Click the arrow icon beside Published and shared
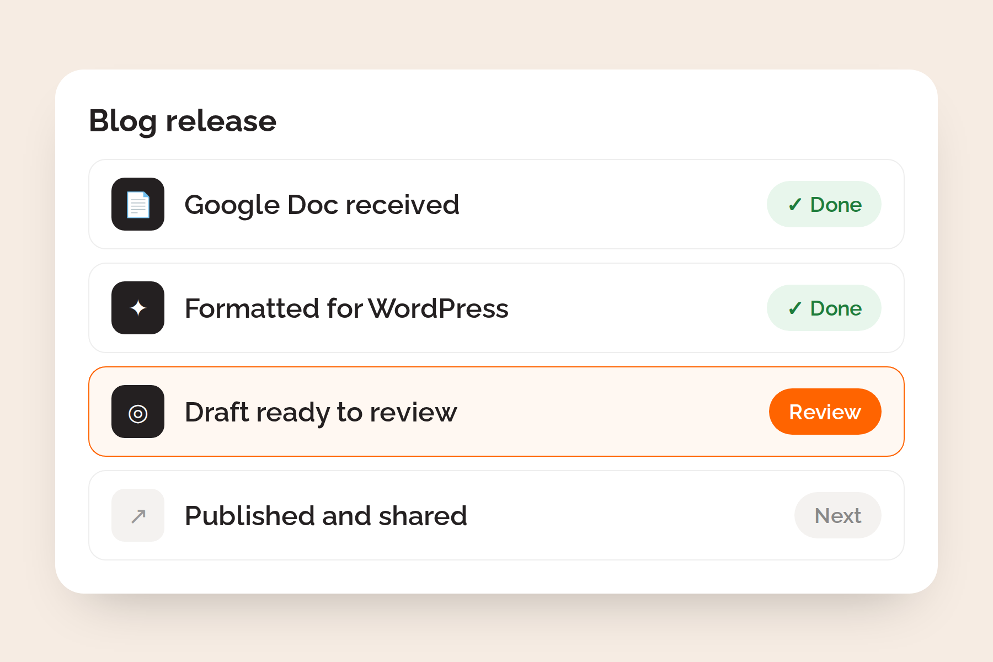The width and height of the screenshot is (993, 662). [138, 515]
